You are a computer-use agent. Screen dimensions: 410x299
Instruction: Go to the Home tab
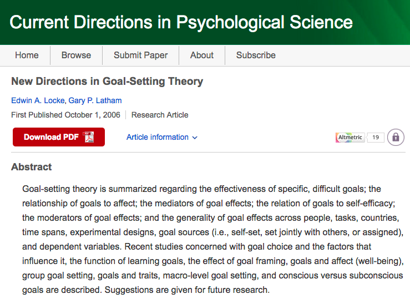point(27,55)
